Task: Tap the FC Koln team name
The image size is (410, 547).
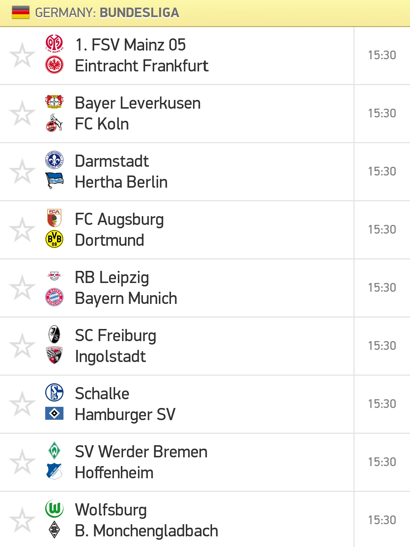Action: point(102,124)
